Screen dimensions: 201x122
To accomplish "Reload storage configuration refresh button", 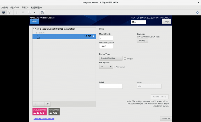I will (47, 104).
